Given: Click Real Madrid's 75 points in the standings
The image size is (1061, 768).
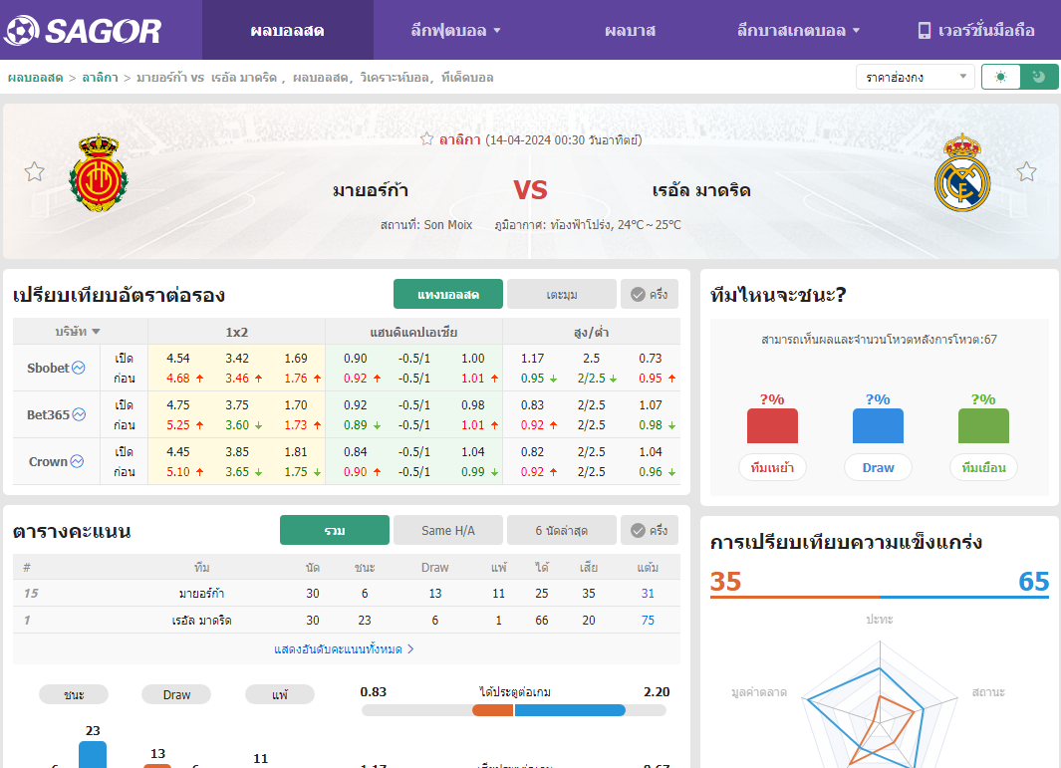Looking at the screenshot, I should [648, 620].
